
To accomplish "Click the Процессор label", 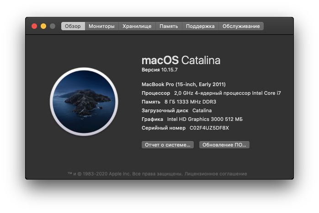I will [156, 93].
